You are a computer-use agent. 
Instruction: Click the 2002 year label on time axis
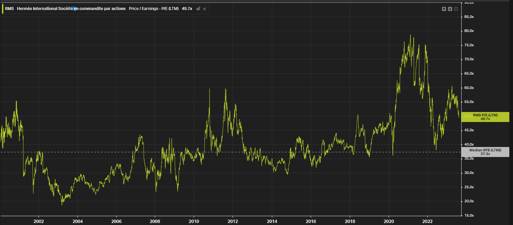coord(39,221)
